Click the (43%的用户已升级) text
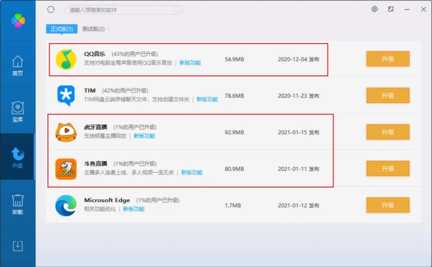 (x=135, y=54)
